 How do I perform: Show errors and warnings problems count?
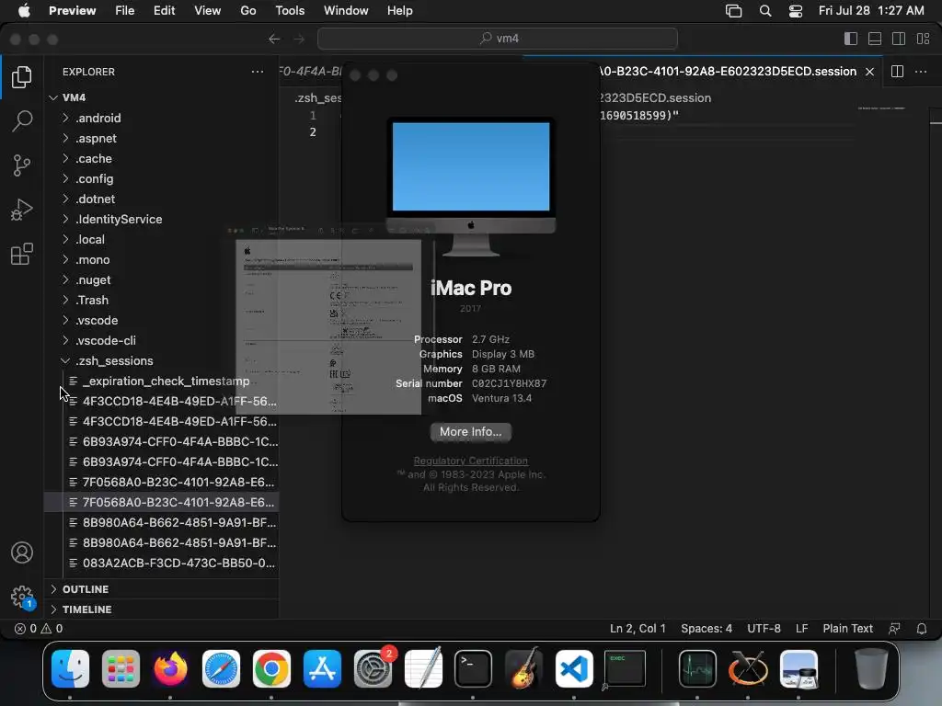(x=39, y=629)
